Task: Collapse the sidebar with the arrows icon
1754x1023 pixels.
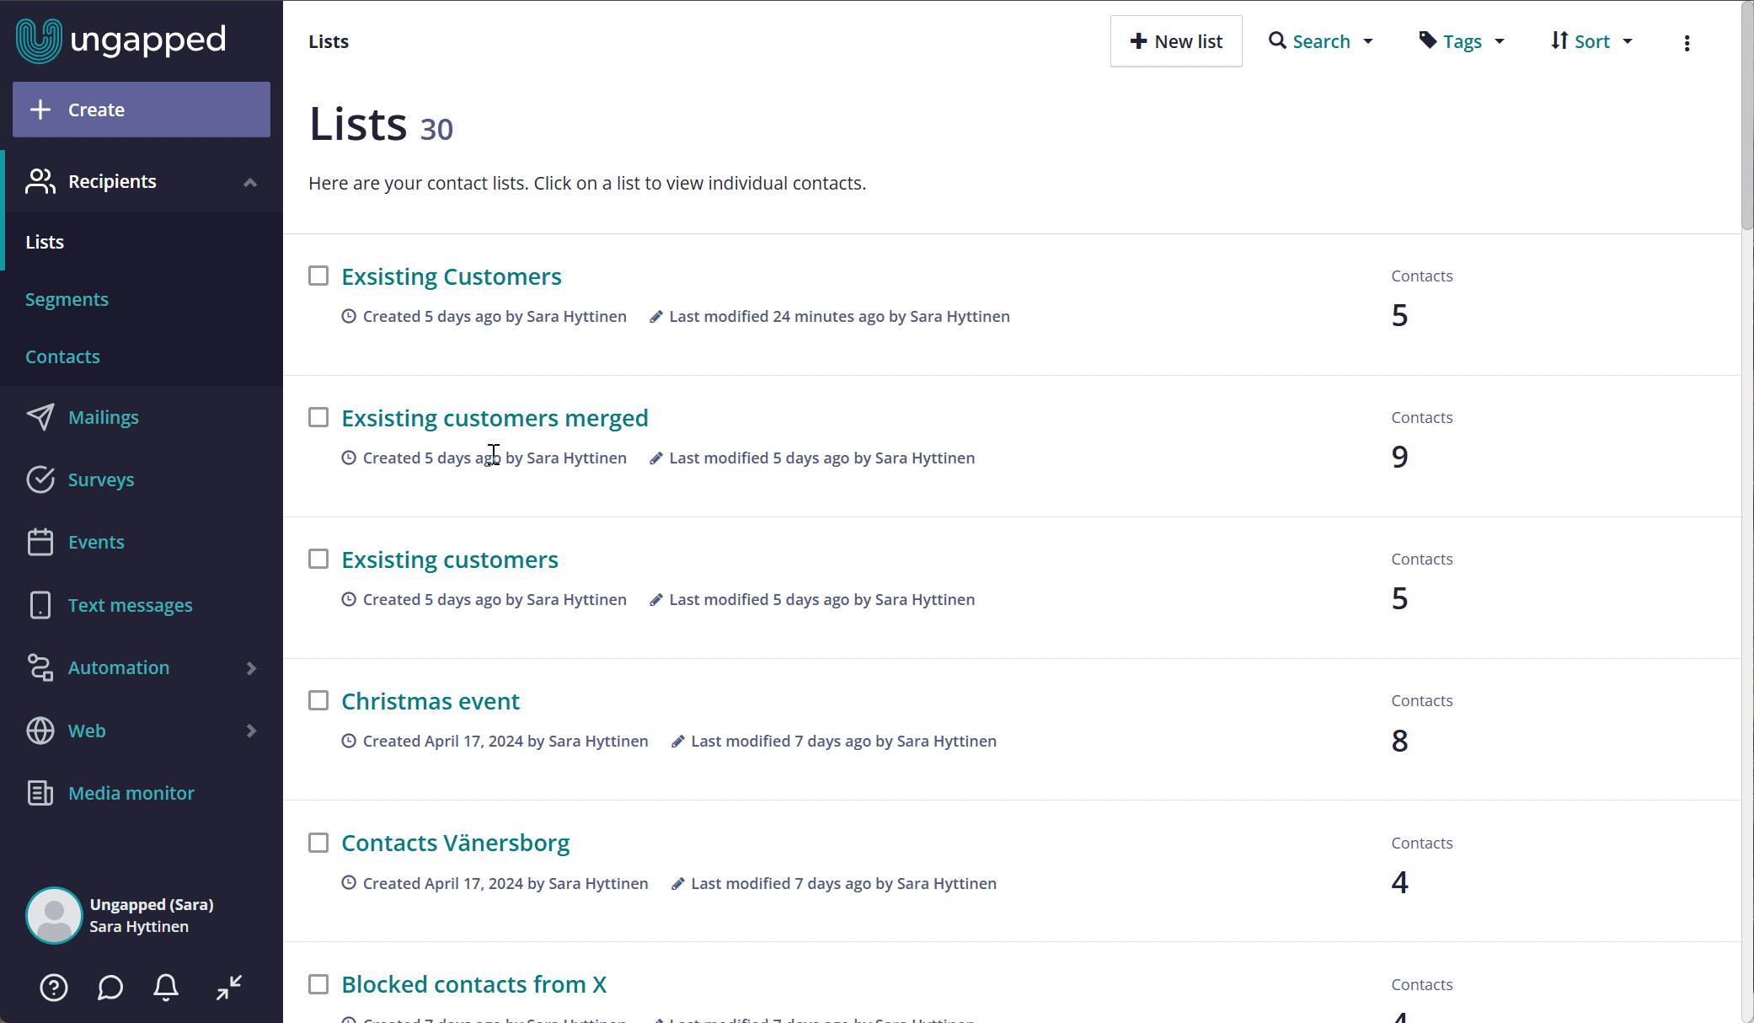Action: point(229,988)
